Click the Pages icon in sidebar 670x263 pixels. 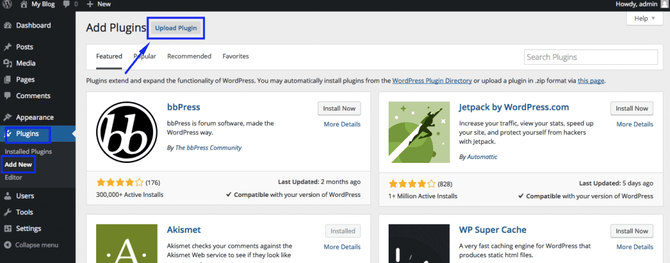(x=8, y=79)
